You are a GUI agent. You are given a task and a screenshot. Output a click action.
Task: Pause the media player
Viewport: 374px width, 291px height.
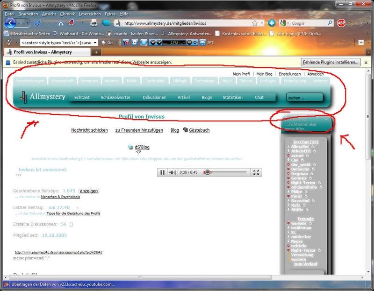click(162, 172)
